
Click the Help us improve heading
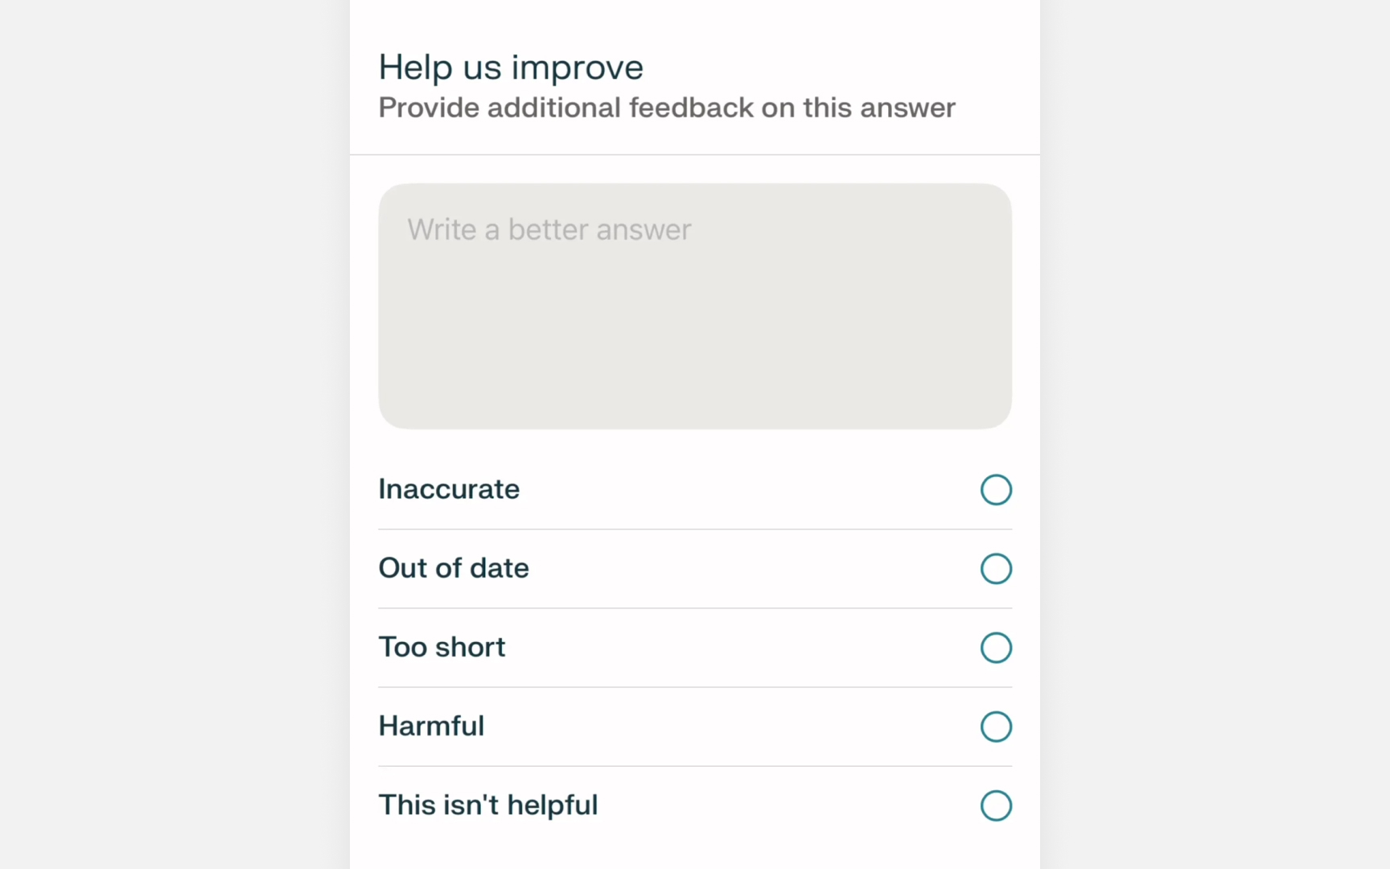coord(510,67)
